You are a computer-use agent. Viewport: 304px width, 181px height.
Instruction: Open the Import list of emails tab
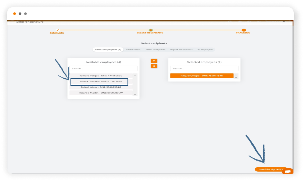coord(181,50)
